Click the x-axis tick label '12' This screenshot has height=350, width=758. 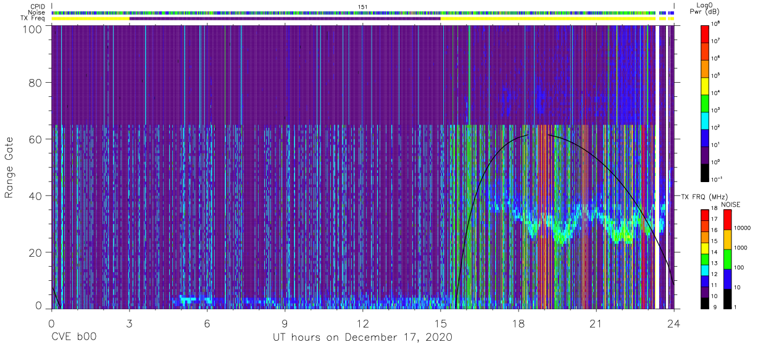coord(363,323)
